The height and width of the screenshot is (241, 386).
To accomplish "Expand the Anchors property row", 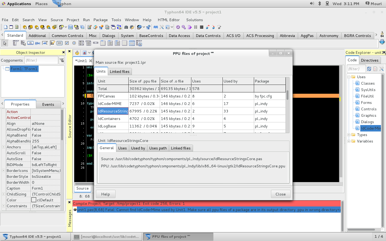I will click(x=3, y=147).
